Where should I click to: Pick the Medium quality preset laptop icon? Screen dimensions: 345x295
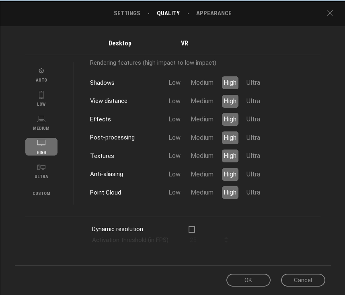click(x=41, y=119)
